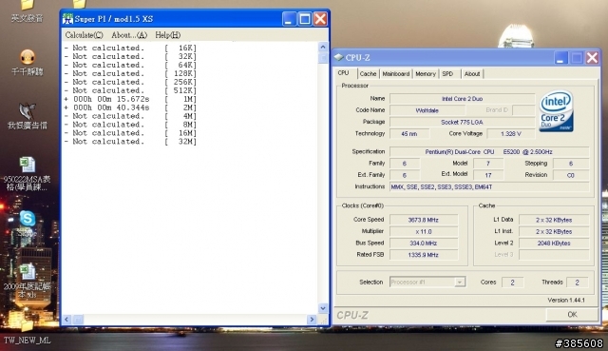Switch to the Memory tab in CPU-Z
Viewport: 608px width, 351px height.
(426, 74)
